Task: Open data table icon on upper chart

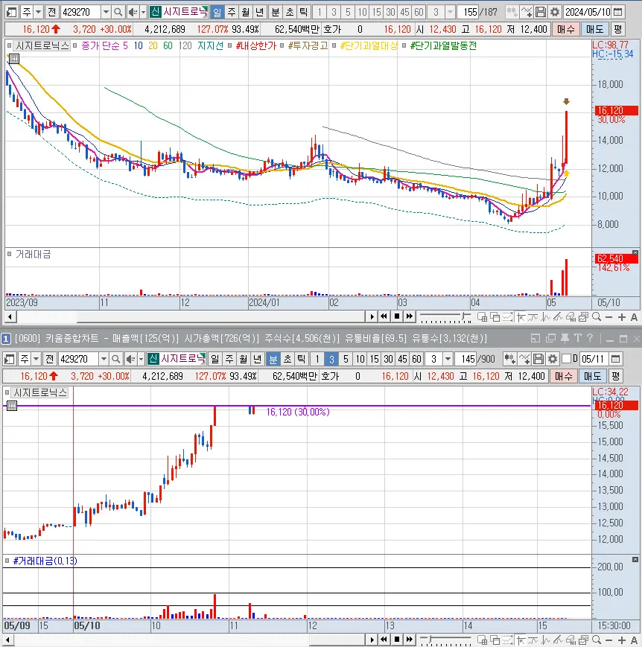Action: click(14, 59)
